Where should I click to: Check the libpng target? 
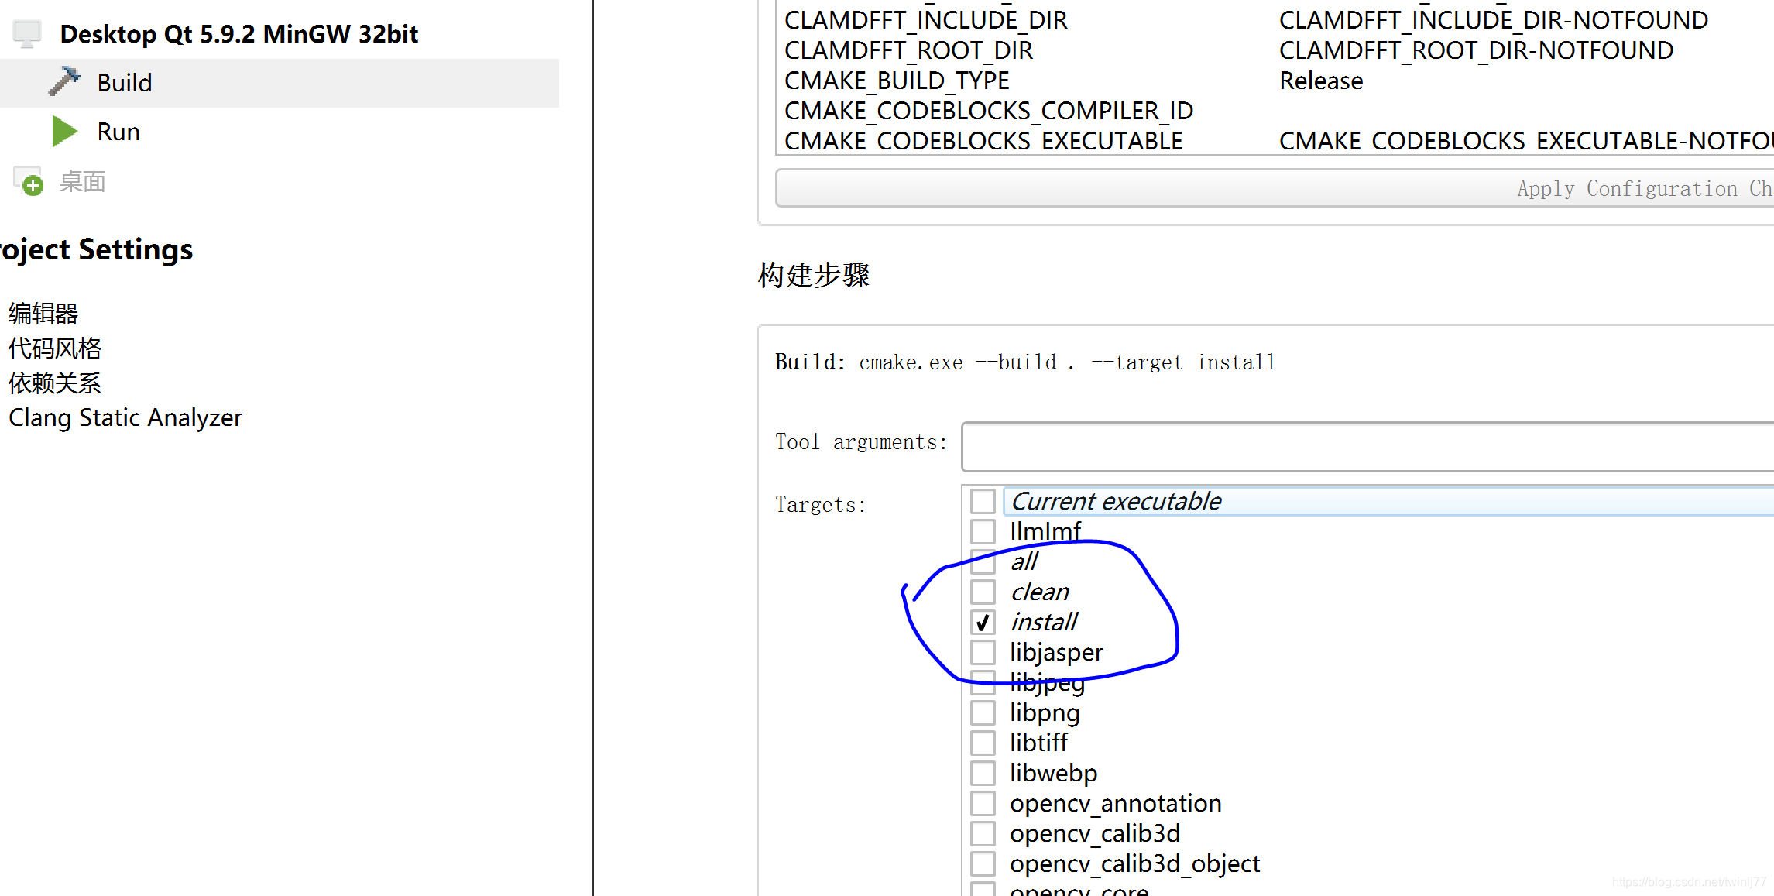point(983,712)
